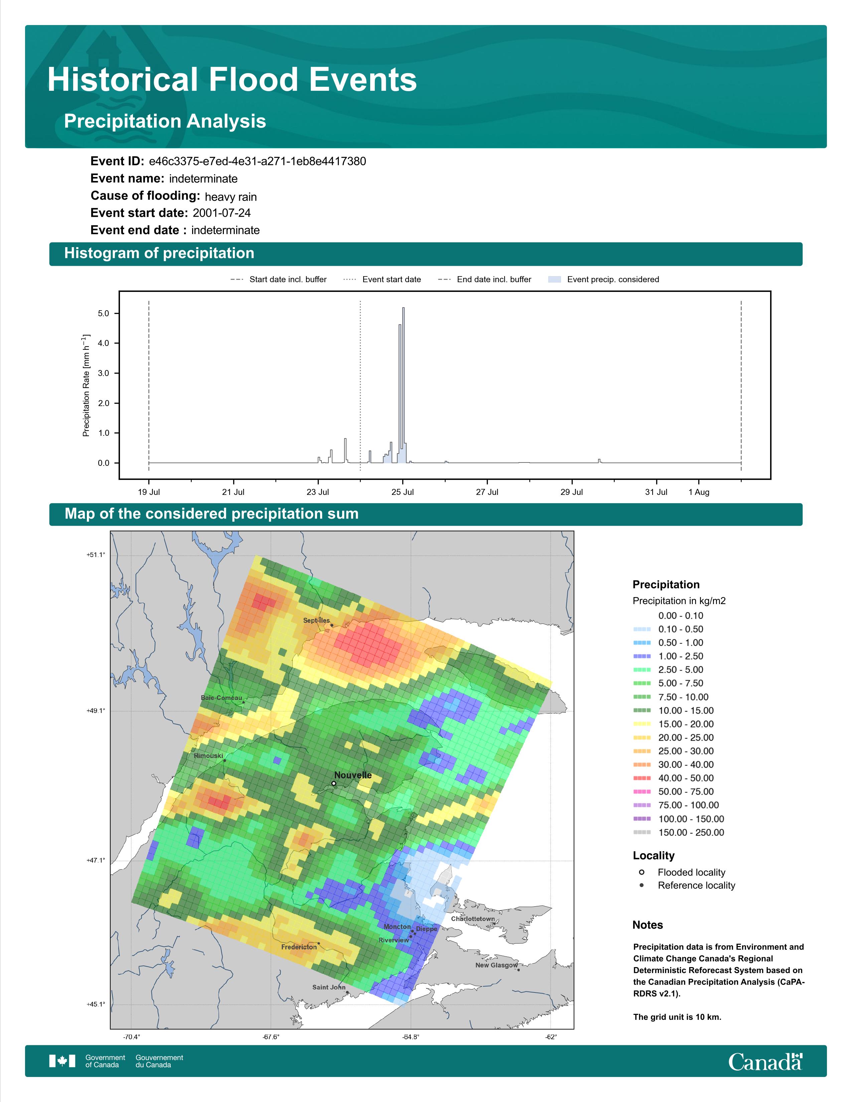852x1102 pixels.
Task: Click the 1 Aug axis label
Action: click(x=699, y=492)
